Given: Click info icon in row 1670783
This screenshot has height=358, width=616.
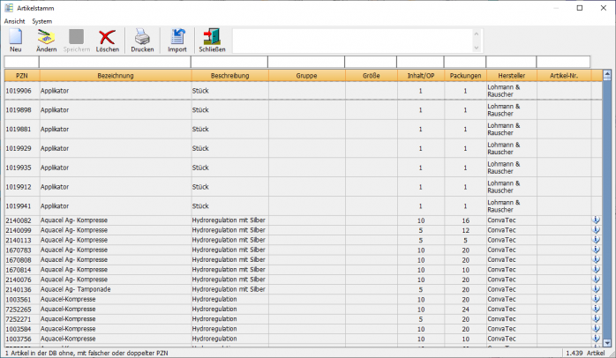Looking at the screenshot, I should pyautogui.click(x=596, y=250).
